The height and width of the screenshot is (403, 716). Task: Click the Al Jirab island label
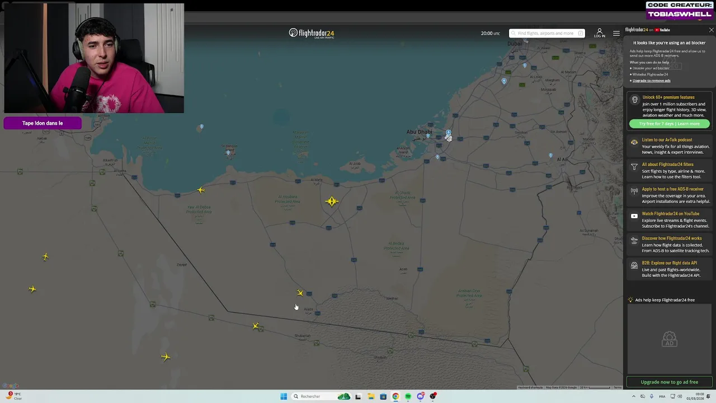(355, 164)
